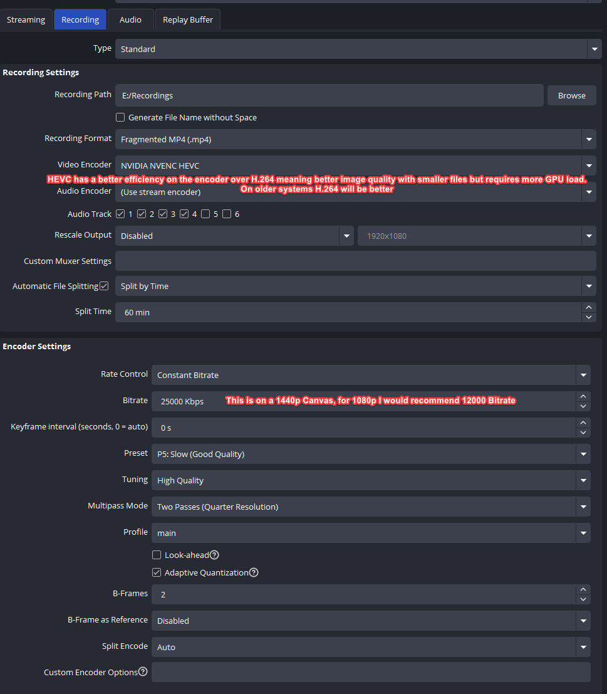
Task: Open the Rate Control dropdown
Action: pyautogui.click(x=371, y=375)
